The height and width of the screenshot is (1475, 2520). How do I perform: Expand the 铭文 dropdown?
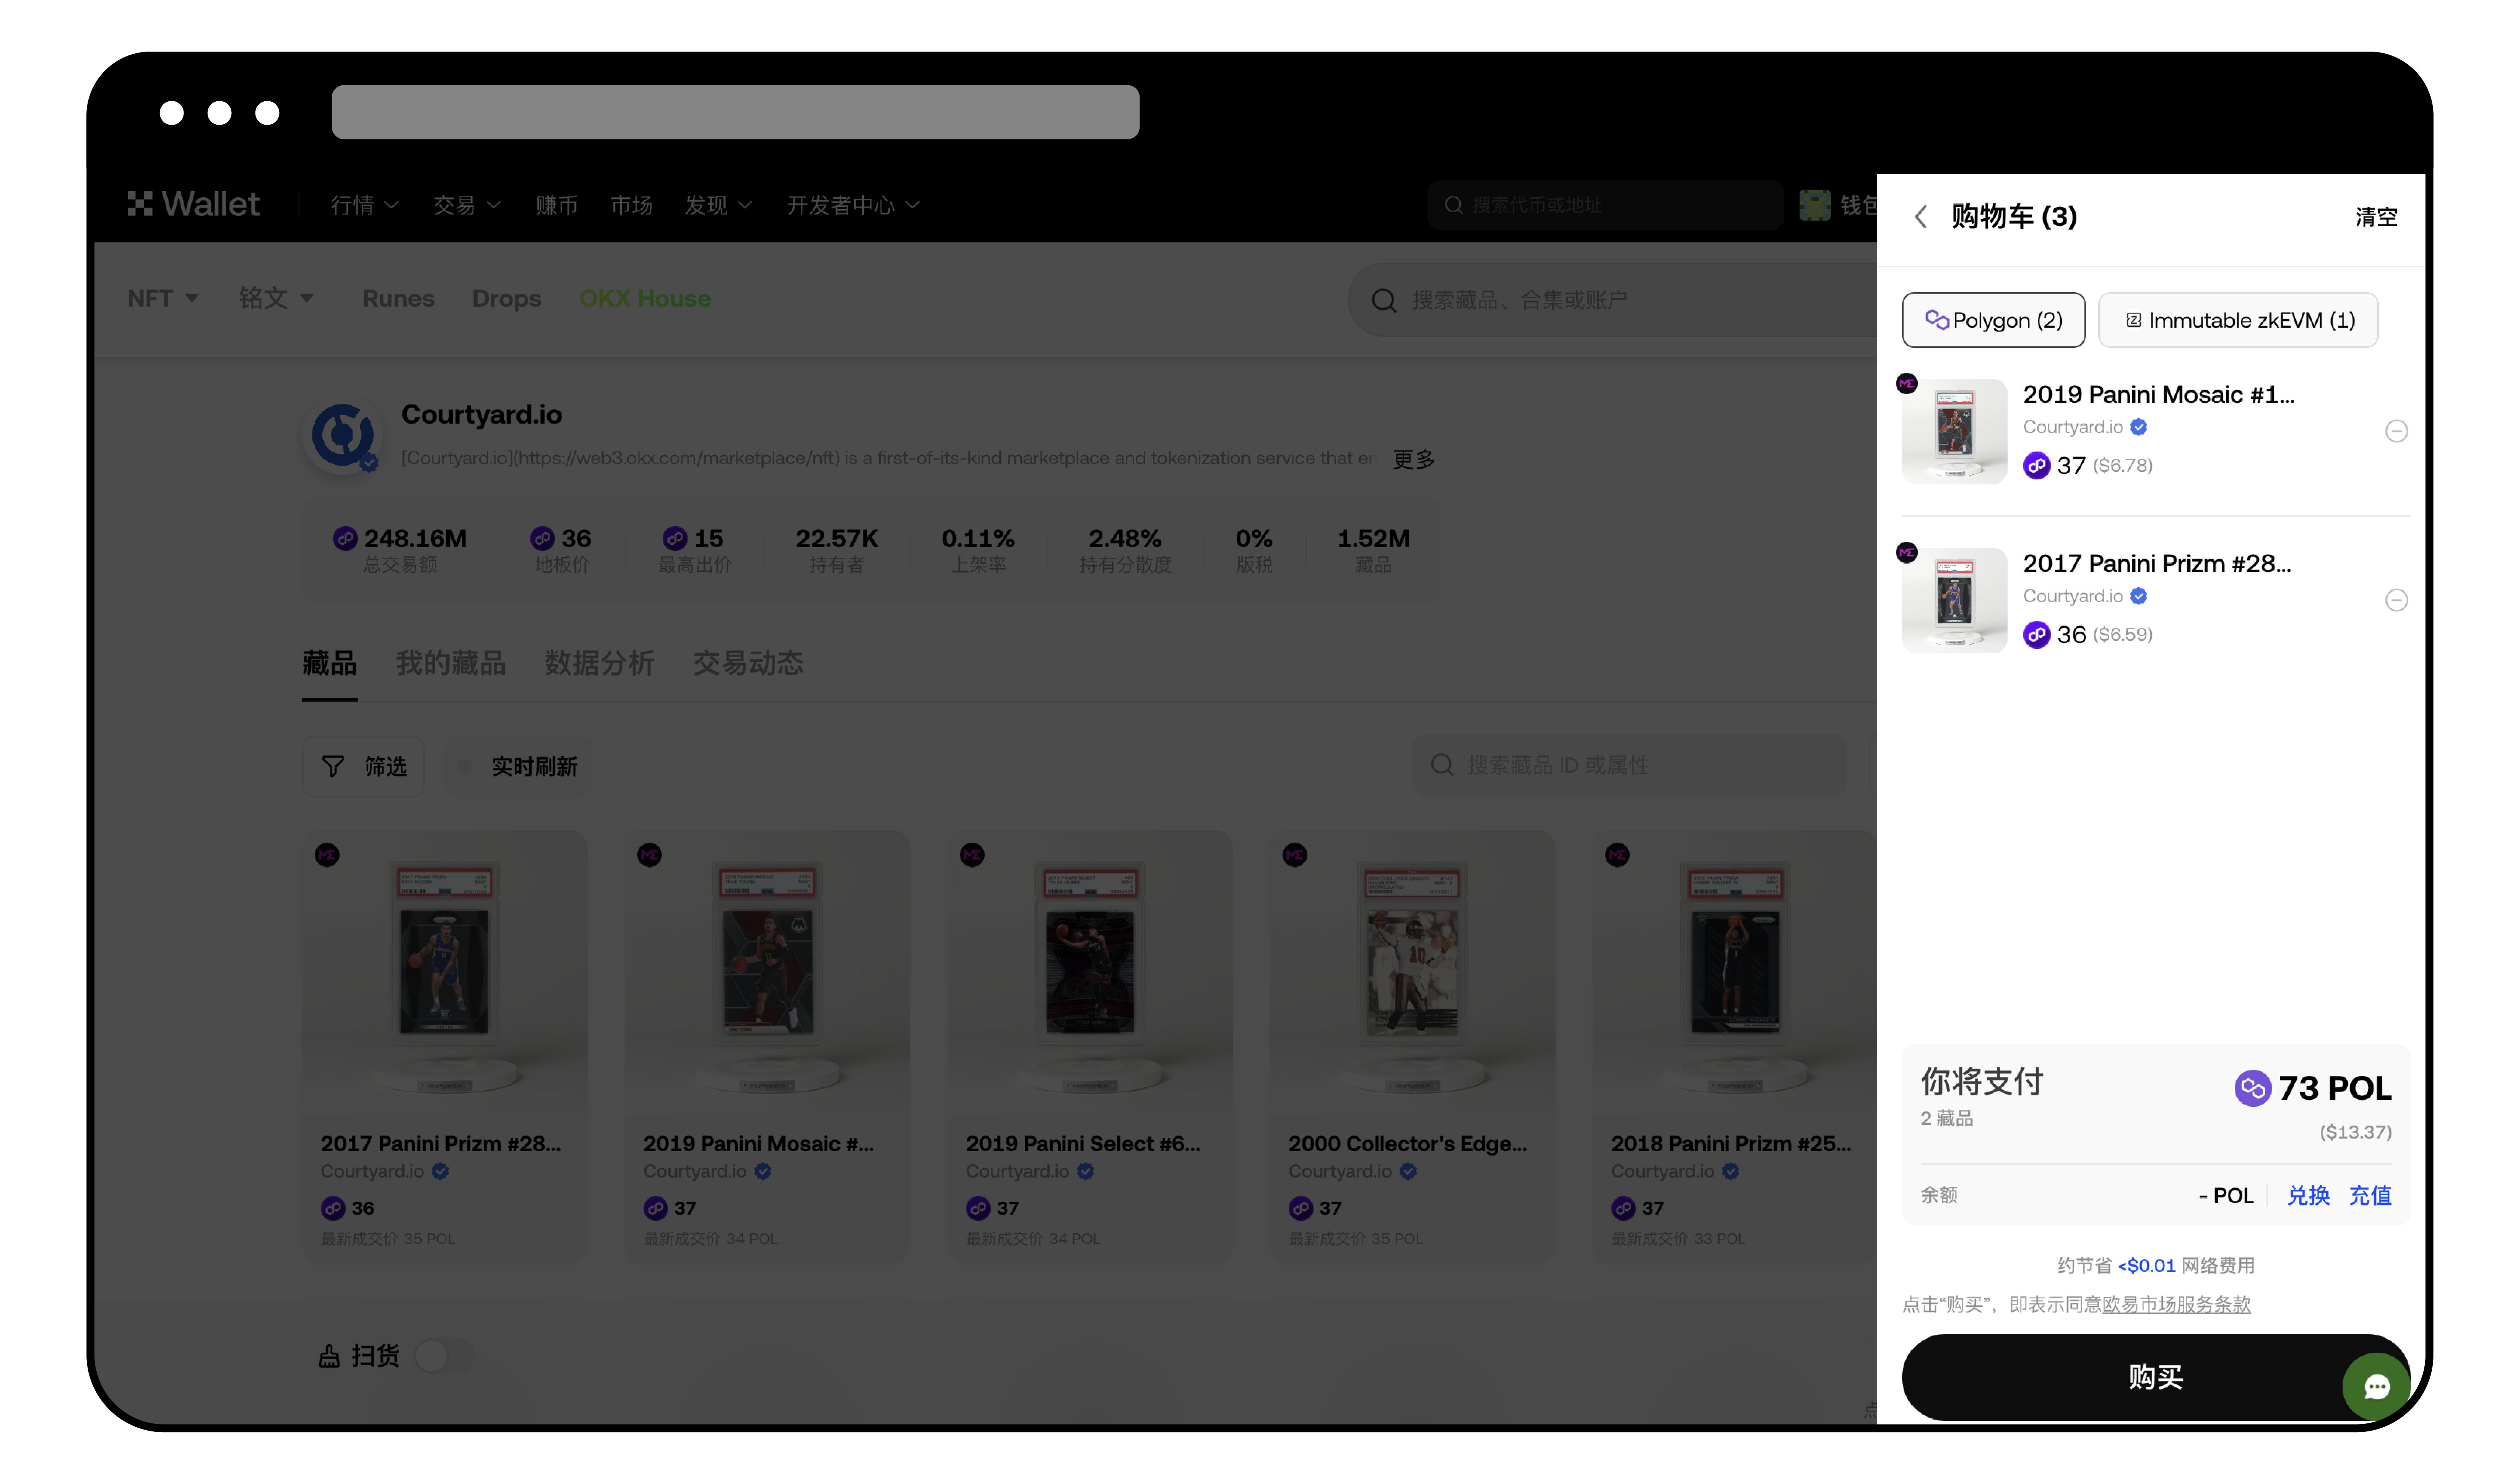(276, 298)
